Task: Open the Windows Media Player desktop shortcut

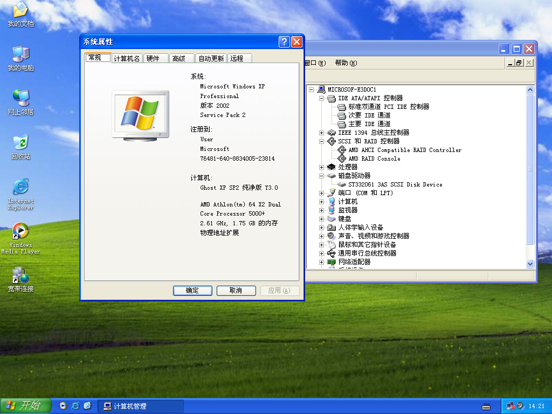Action: (x=20, y=232)
